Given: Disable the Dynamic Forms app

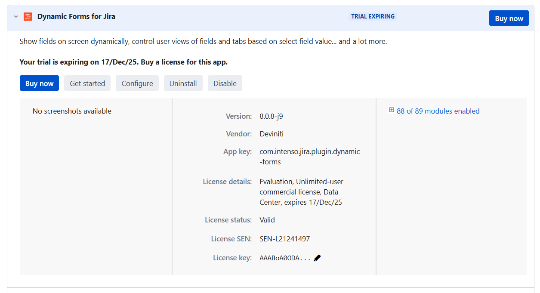Looking at the screenshot, I should (225, 83).
